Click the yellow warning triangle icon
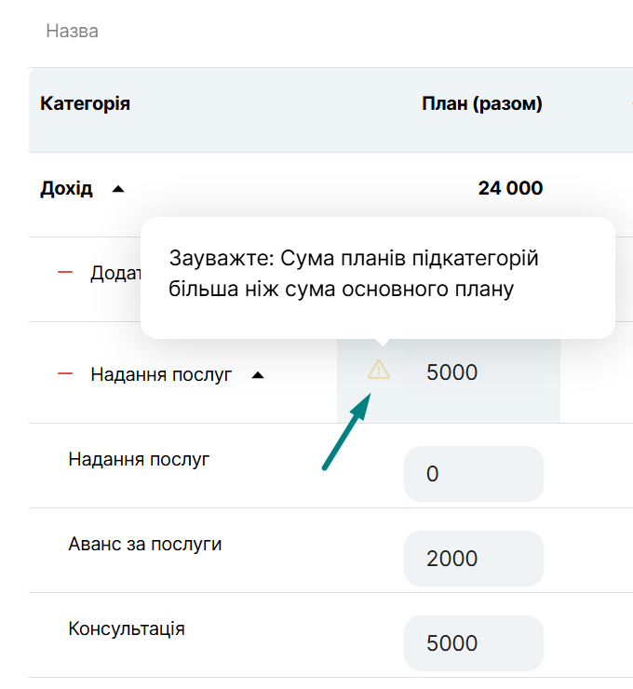 [379, 370]
